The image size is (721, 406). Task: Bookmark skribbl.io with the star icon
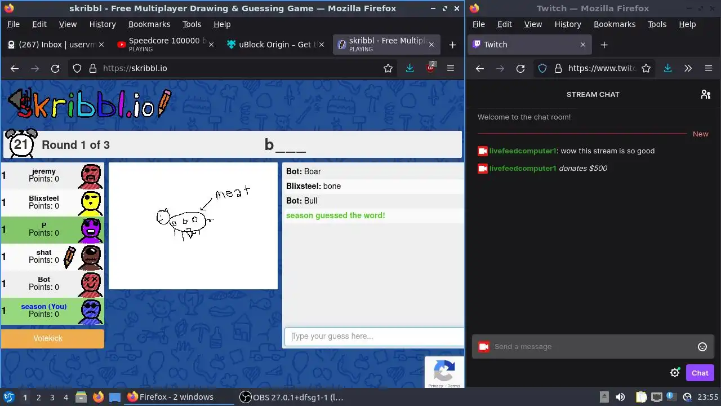(x=388, y=68)
